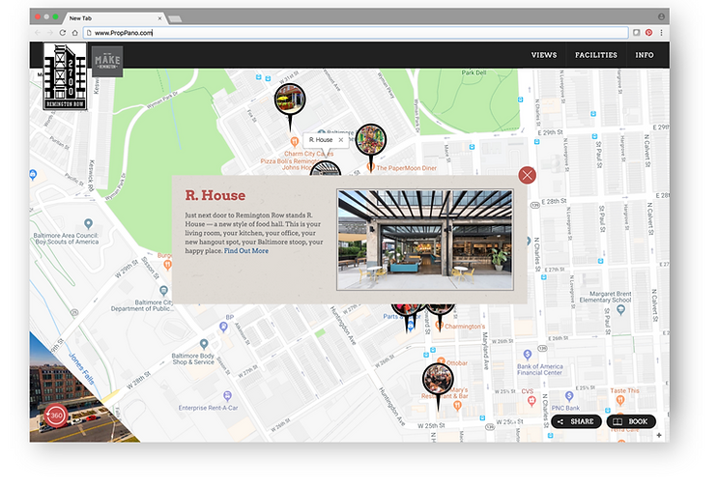Screen dimensions: 718x487
Task: Click the BOOK button
Action: (631, 421)
